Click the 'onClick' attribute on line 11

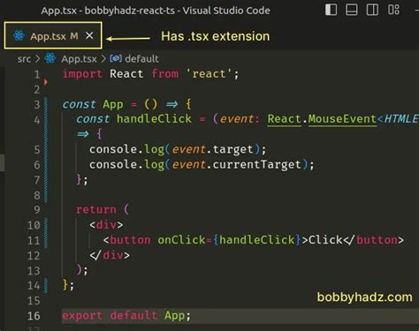181,240
